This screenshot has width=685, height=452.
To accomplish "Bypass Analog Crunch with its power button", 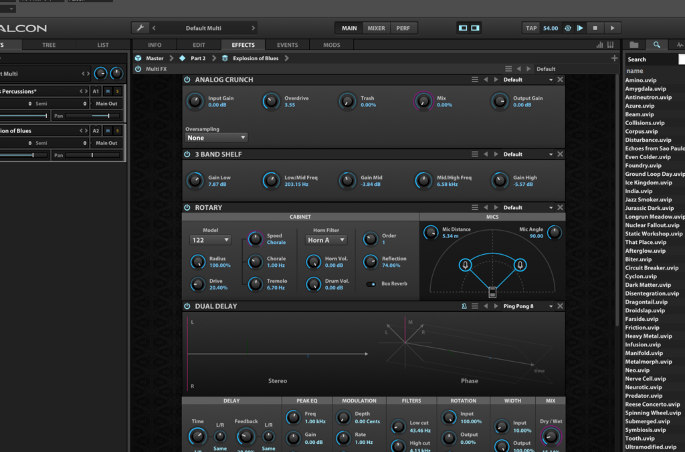I will point(187,80).
